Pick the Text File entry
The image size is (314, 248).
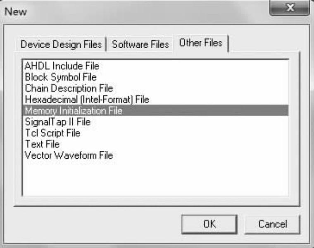pyautogui.click(x=42, y=144)
